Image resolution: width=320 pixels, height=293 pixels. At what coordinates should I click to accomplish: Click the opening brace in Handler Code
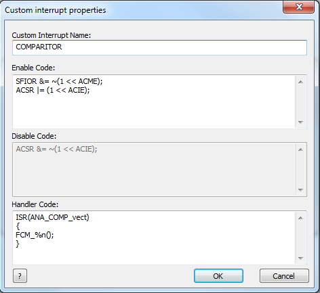(x=18, y=226)
